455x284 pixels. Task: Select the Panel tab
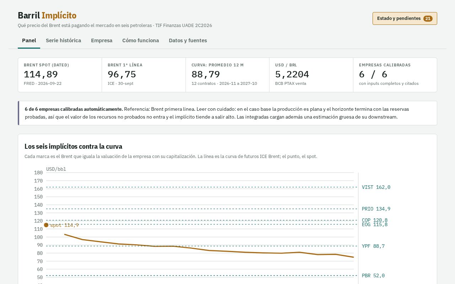coord(29,40)
